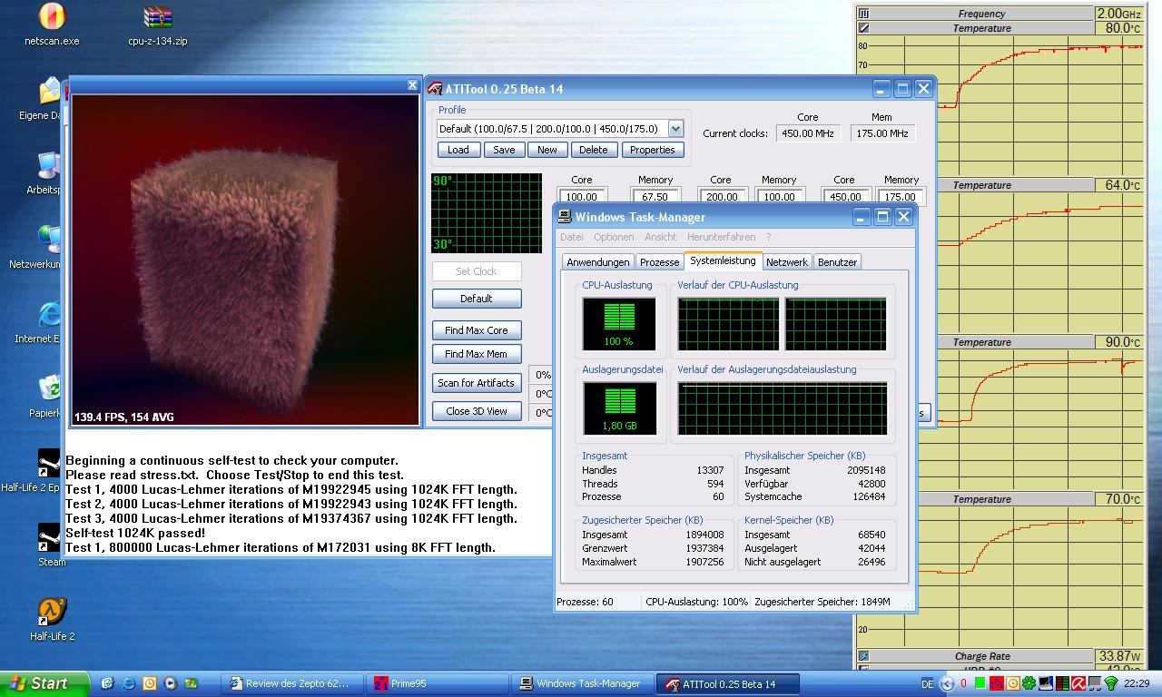Open the Optionen menu in Task-Manager

[x=614, y=237]
